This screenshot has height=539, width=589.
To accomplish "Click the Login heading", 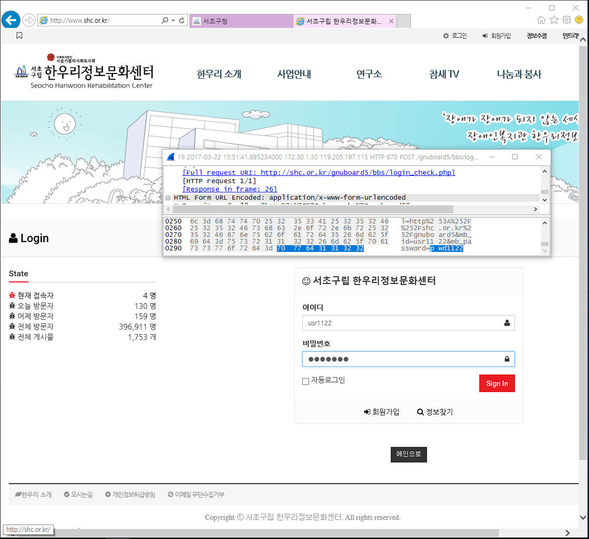I will (x=29, y=238).
